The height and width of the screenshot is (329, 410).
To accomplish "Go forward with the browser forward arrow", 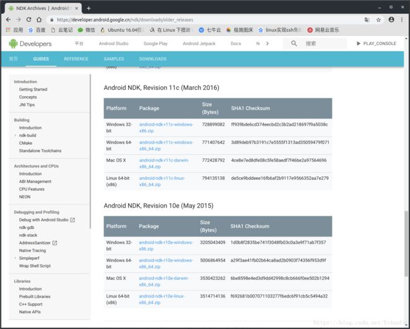I will point(18,20).
